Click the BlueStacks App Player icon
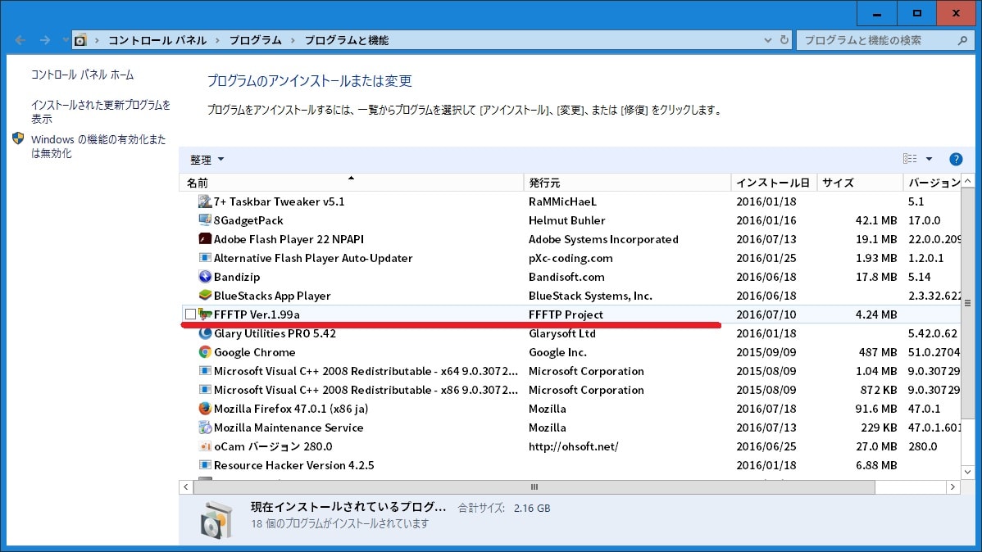The height and width of the screenshot is (552, 982). [x=205, y=295]
